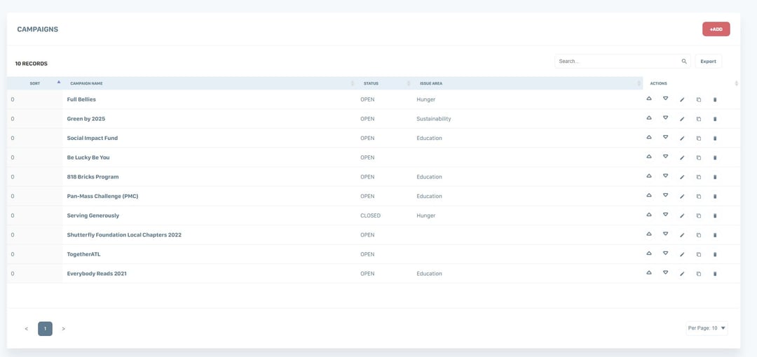Open Shutterfly Foundation Local Chapters 2022
Viewport: 757px width, 357px height.
coord(124,235)
